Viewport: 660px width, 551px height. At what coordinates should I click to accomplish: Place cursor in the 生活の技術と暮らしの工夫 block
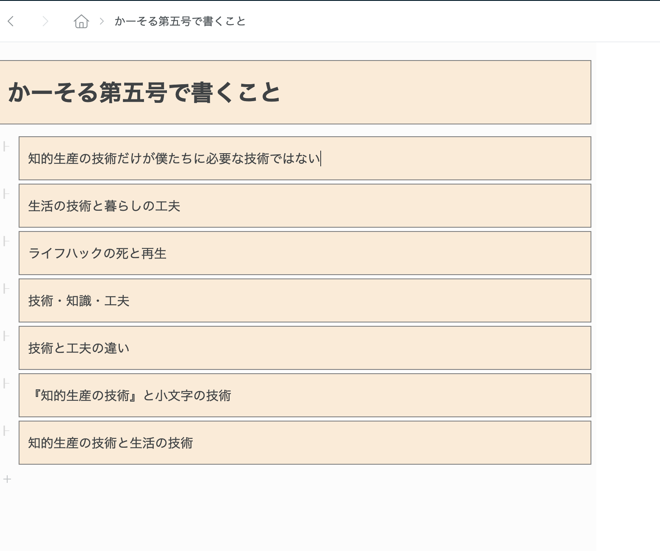tap(104, 206)
